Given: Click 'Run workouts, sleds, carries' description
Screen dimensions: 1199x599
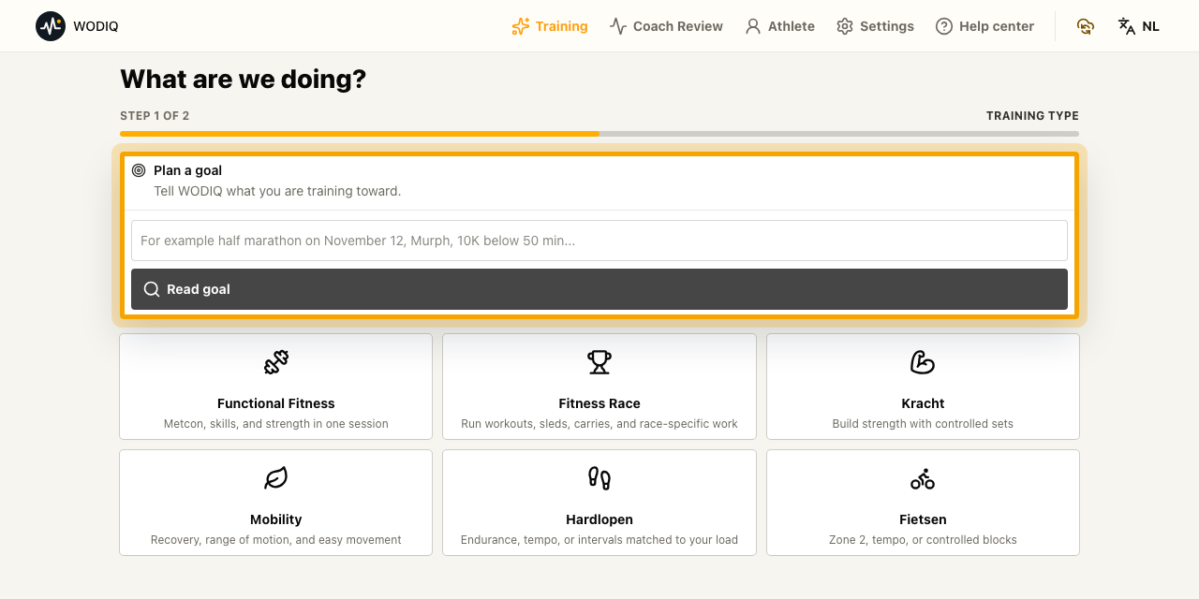Looking at the screenshot, I should click(x=599, y=424).
